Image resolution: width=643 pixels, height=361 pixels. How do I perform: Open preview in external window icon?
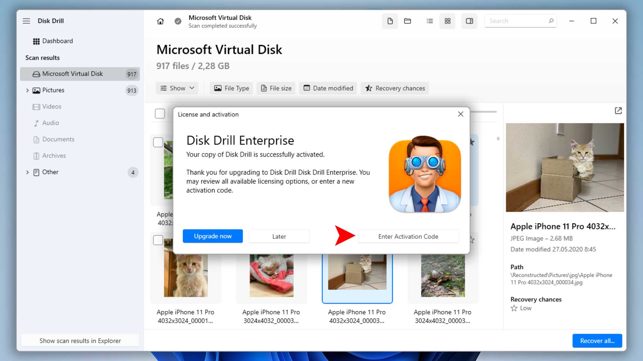(x=618, y=111)
